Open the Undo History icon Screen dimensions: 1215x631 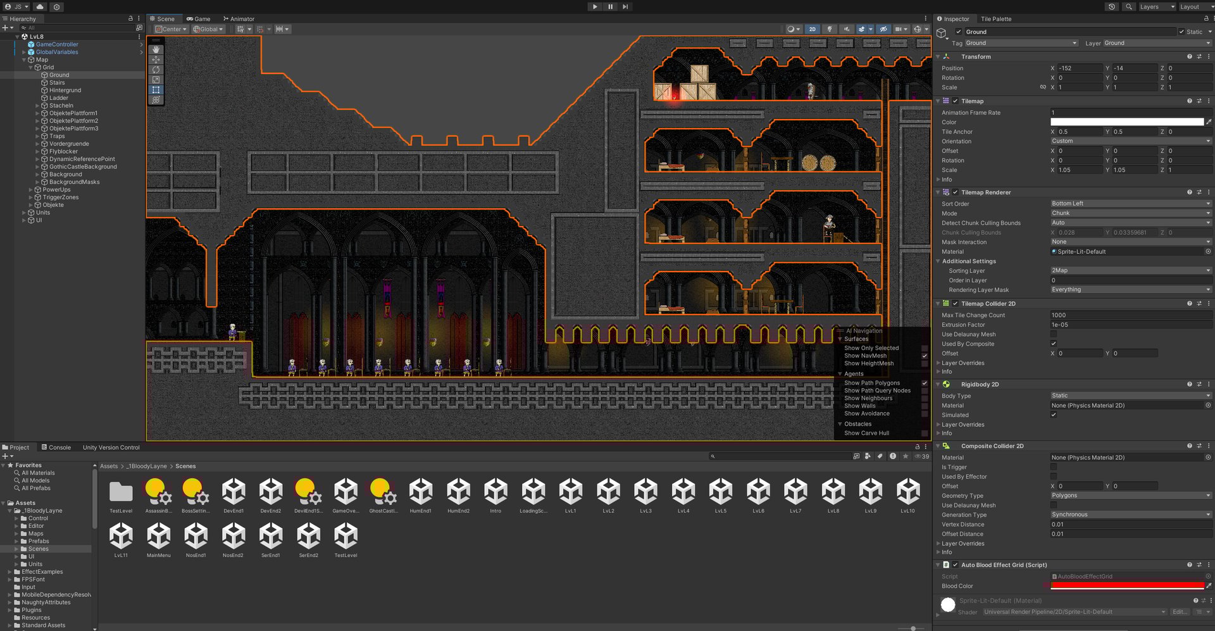point(1112,7)
